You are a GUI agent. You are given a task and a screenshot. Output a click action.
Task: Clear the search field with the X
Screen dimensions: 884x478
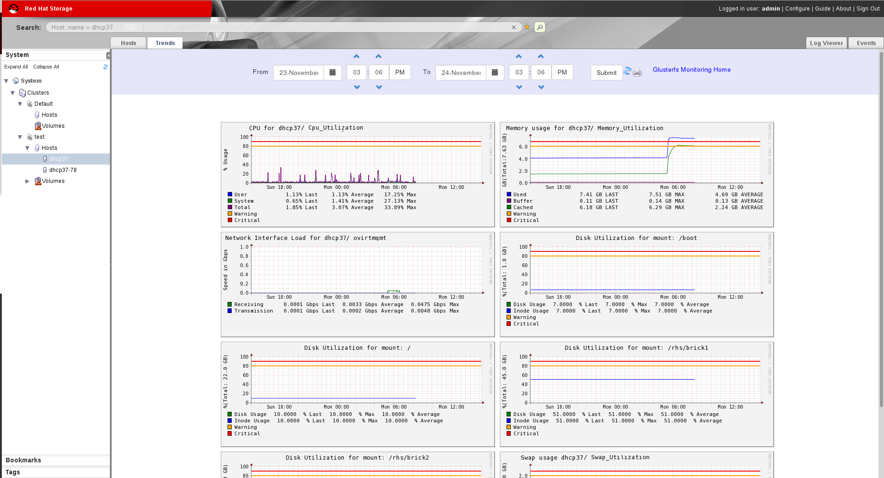point(514,28)
